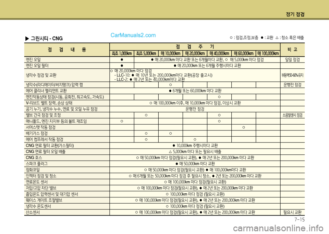The image size is (329, 234).
Task: Select the 최초 1,000km column header
Action: click(122, 53)
